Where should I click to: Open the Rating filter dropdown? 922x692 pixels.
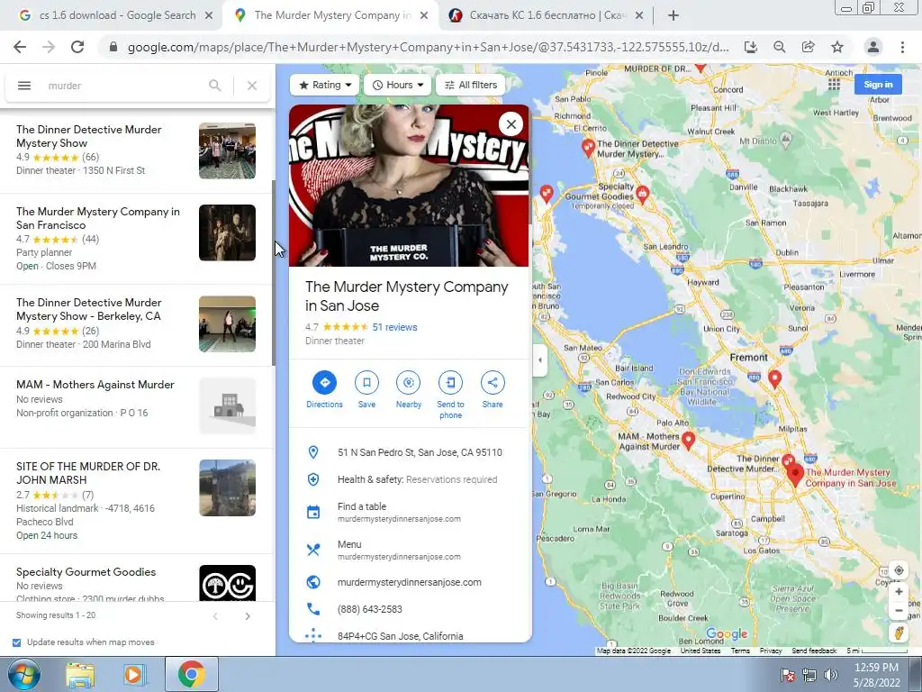[324, 85]
